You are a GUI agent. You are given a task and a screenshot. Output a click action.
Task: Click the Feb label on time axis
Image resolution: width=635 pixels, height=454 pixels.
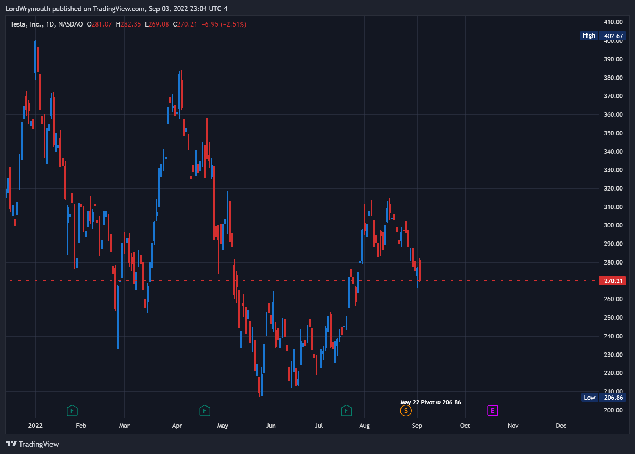coord(81,426)
